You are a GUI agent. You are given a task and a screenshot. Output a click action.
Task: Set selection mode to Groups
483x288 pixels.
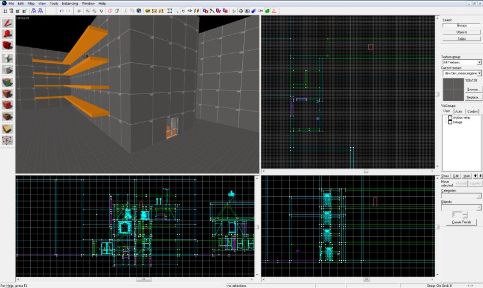(x=461, y=25)
